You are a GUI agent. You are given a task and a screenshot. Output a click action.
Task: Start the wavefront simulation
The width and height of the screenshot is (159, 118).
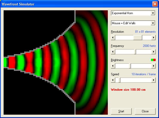click(121, 111)
